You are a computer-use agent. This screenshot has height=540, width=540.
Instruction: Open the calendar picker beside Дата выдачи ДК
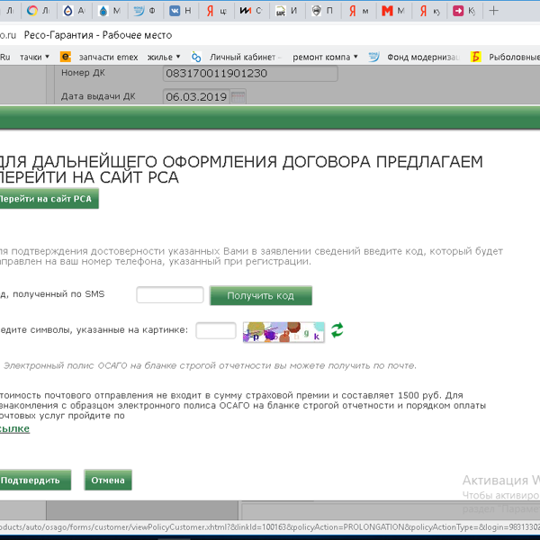238,96
